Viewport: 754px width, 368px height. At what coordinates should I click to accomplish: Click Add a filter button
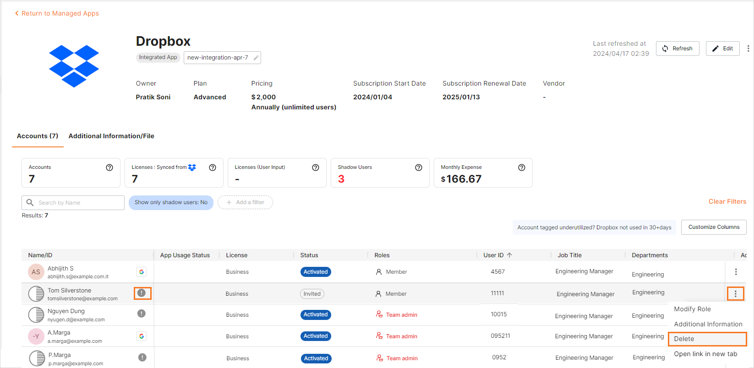pyautogui.click(x=245, y=202)
